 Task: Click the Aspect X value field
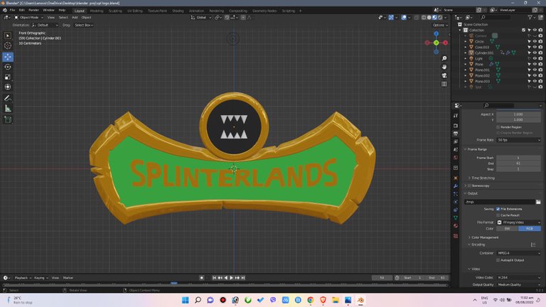click(x=518, y=114)
